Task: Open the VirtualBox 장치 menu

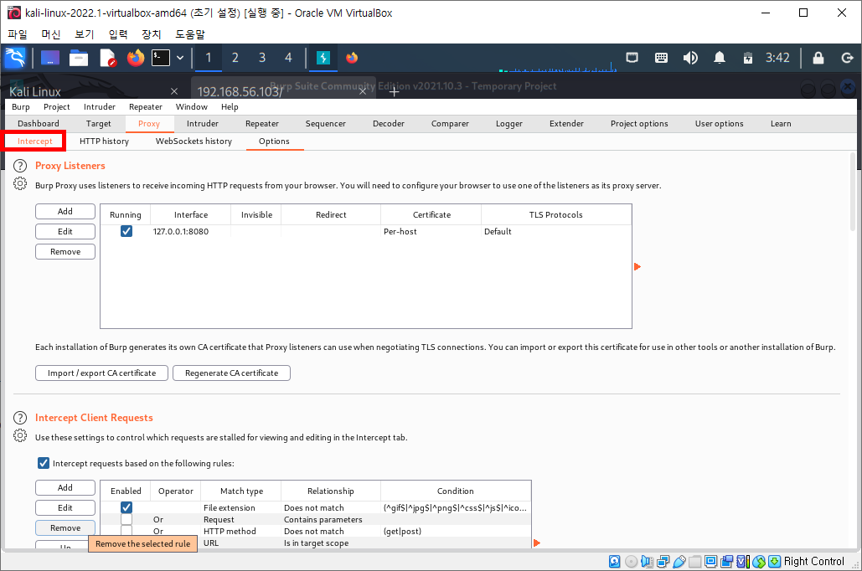Action: [151, 34]
